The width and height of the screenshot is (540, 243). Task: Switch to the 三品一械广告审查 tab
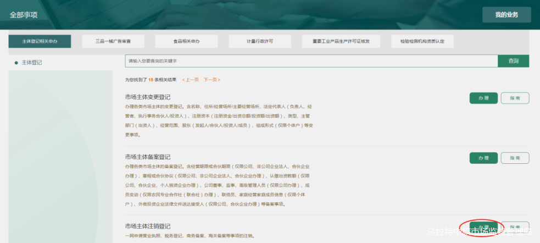[113, 41]
